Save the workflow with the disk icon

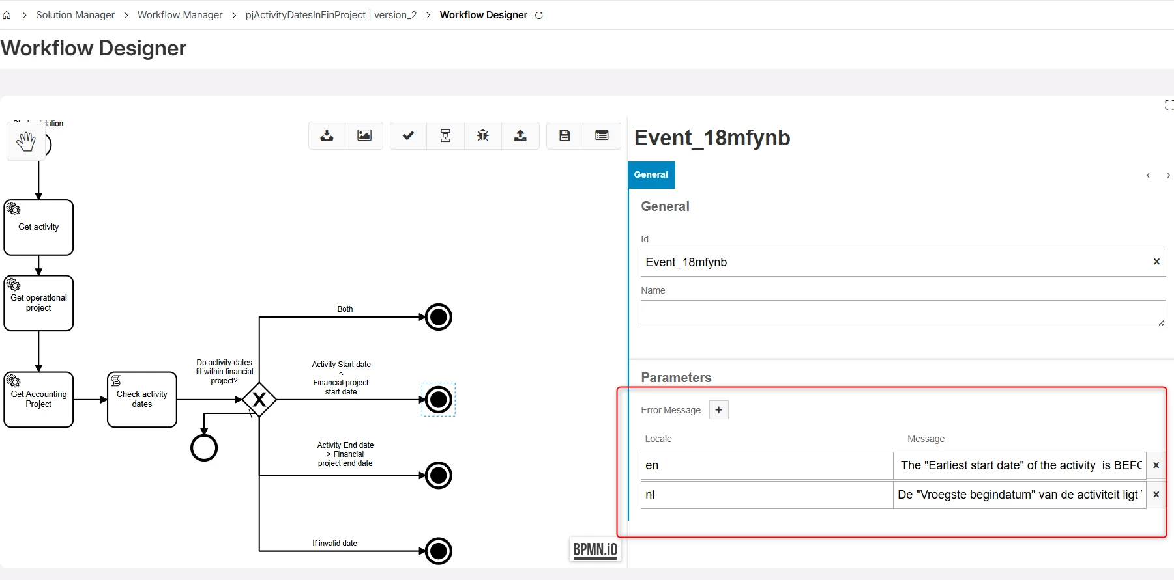[565, 135]
